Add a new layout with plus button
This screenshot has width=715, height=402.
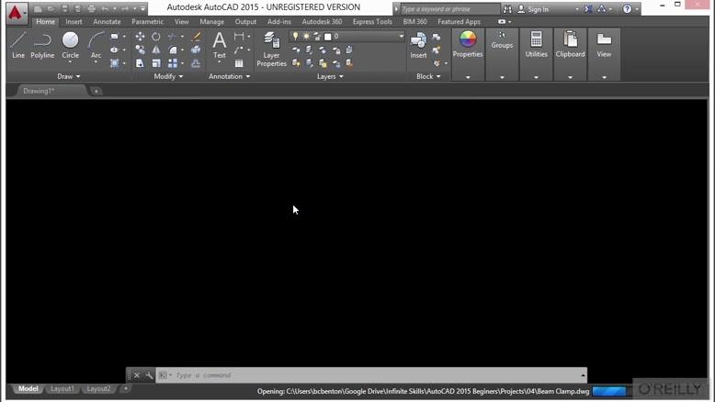pos(125,389)
